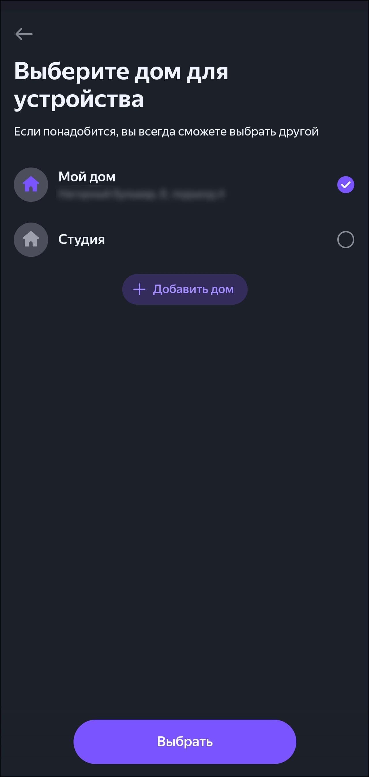
Task: Confirm with the Выбрать button
Action: (185, 742)
